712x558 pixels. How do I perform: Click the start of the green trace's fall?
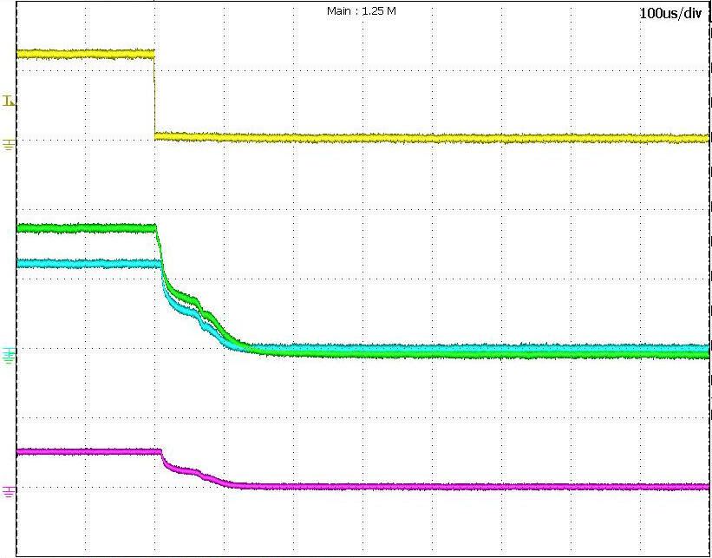pos(156,230)
